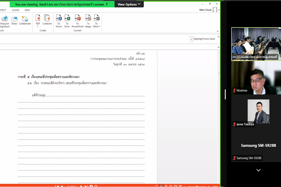Switch to the CLOUD ribbon tab
The image size is (281, 187).
15,10
